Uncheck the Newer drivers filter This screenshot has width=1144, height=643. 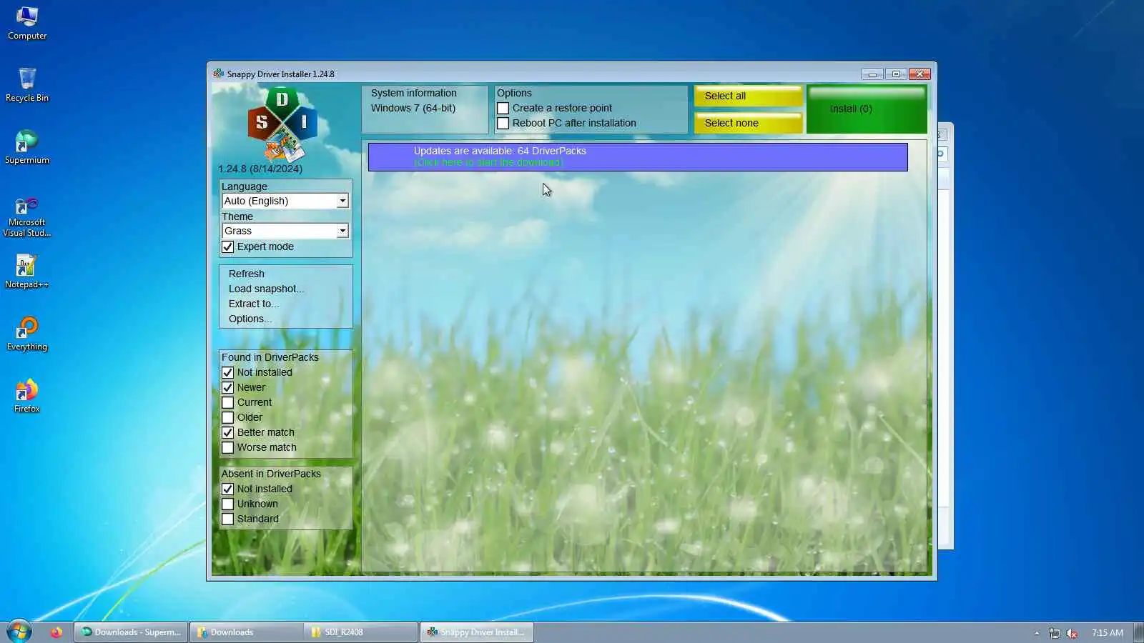point(227,387)
